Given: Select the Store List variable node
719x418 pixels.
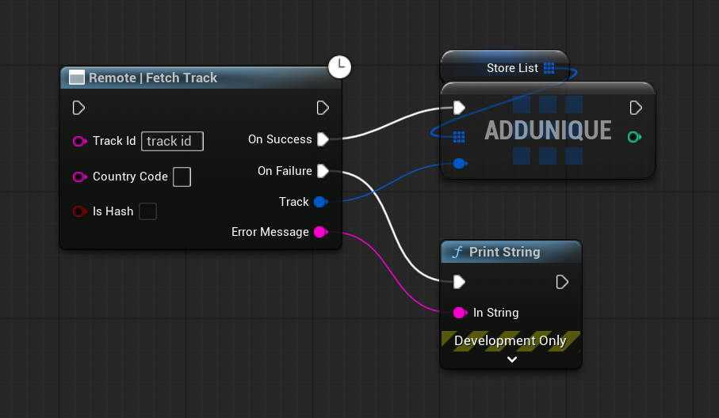Looking at the screenshot, I should click(503, 68).
